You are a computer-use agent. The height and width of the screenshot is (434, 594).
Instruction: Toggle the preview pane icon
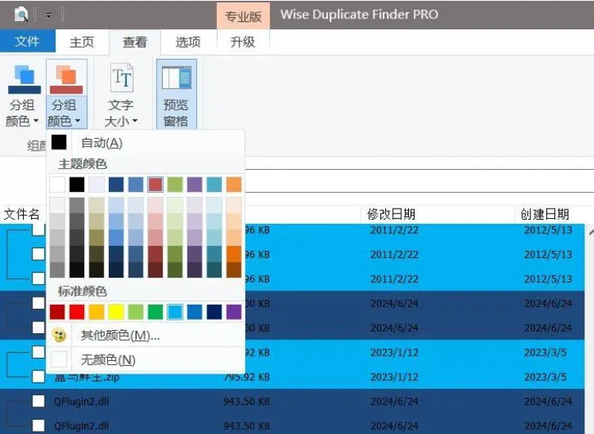point(176,78)
